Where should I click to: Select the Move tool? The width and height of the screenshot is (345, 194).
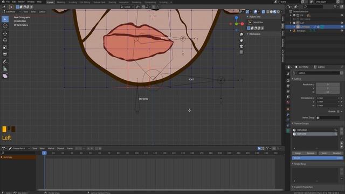5,33
